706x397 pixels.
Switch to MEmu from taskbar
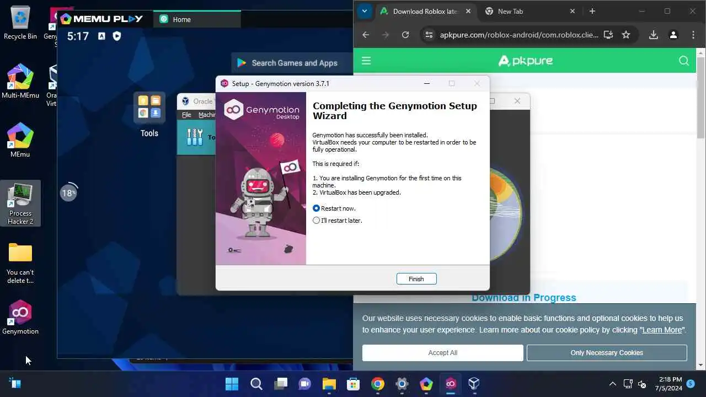pos(426,384)
